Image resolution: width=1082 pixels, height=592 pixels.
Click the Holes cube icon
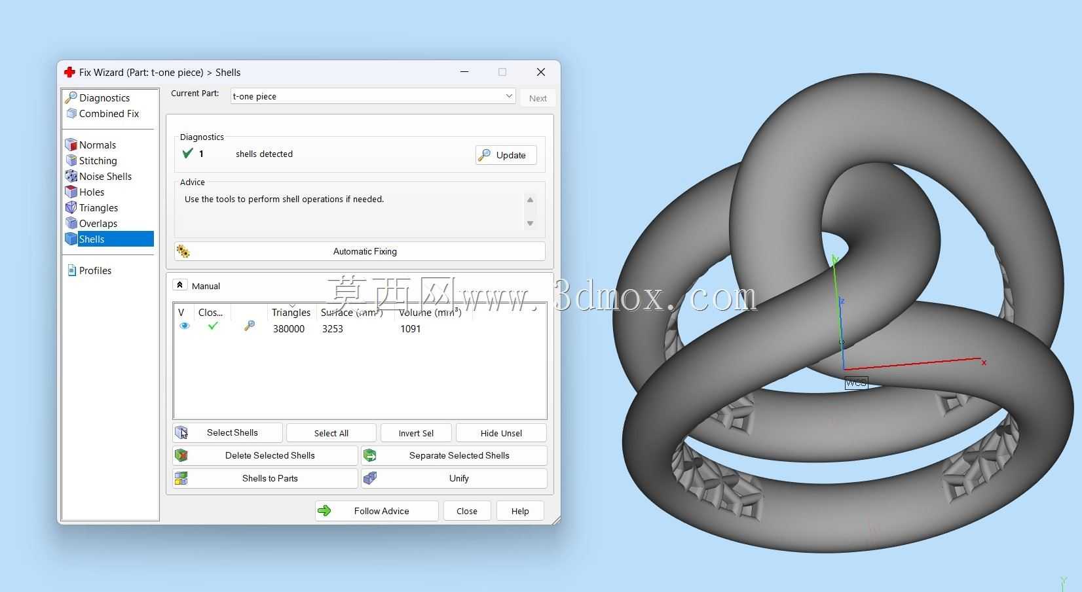[x=71, y=192]
